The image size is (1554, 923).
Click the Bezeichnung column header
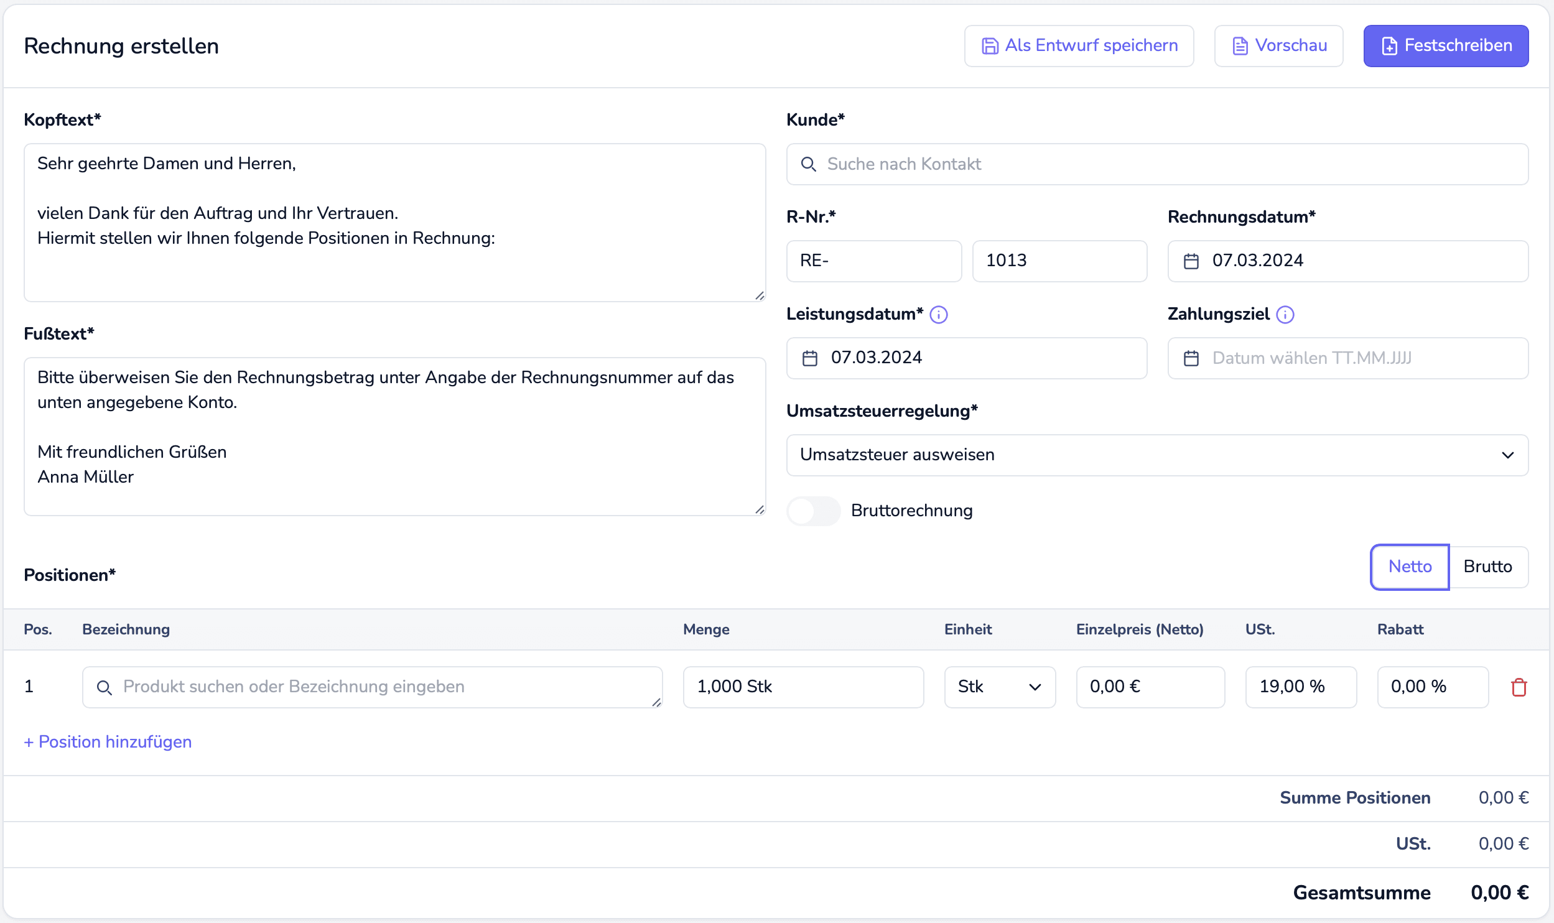126,629
